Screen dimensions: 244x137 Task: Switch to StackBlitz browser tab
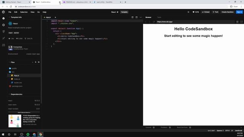point(107,2)
